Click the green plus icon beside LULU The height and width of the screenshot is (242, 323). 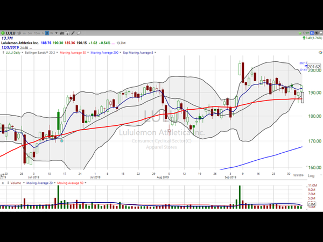3,33
